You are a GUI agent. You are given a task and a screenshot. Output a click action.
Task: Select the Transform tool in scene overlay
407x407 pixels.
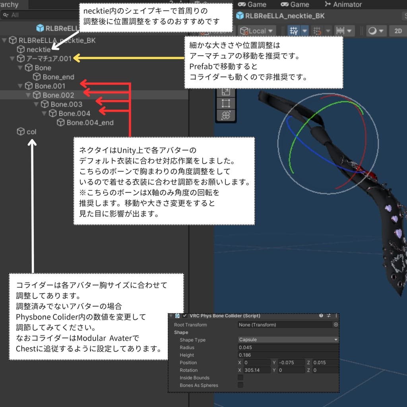(x=226, y=116)
